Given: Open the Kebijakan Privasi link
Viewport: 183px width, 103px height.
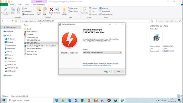Looking at the screenshot, I should [106, 65].
